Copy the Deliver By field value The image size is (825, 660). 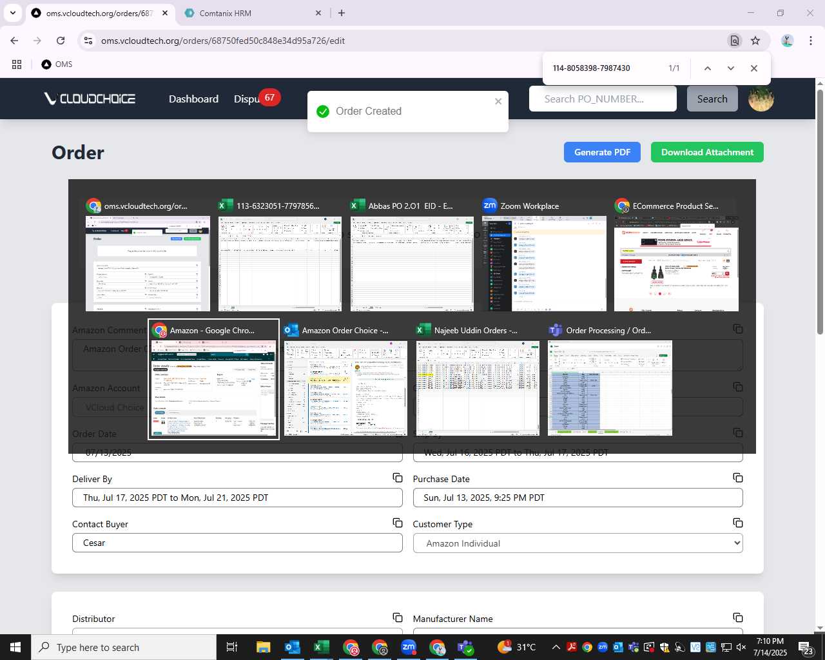click(x=398, y=478)
